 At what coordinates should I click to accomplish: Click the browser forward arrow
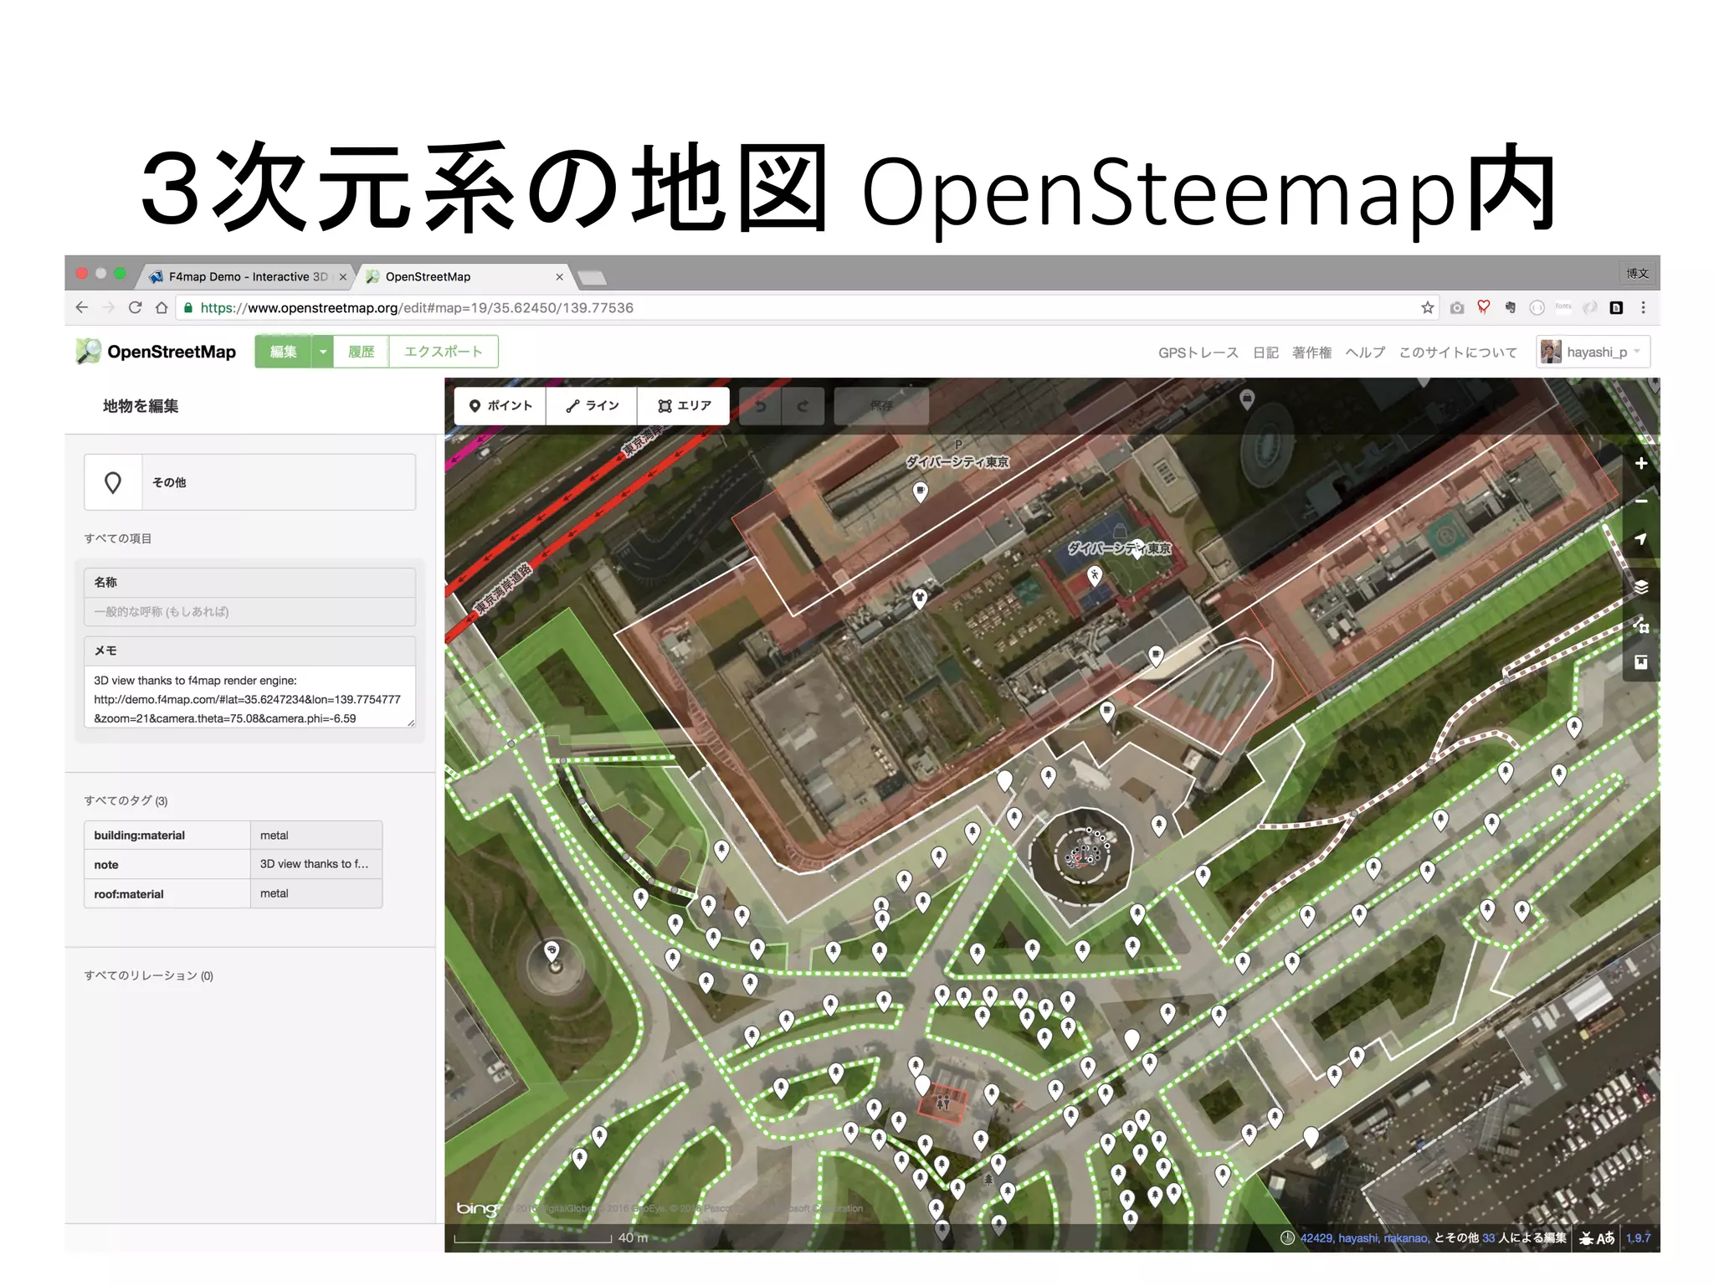[108, 307]
